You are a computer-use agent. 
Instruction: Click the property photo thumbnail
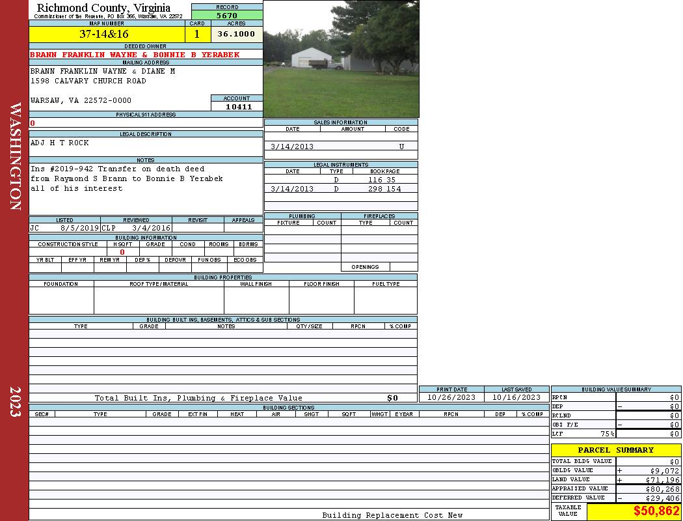coord(341,59)
